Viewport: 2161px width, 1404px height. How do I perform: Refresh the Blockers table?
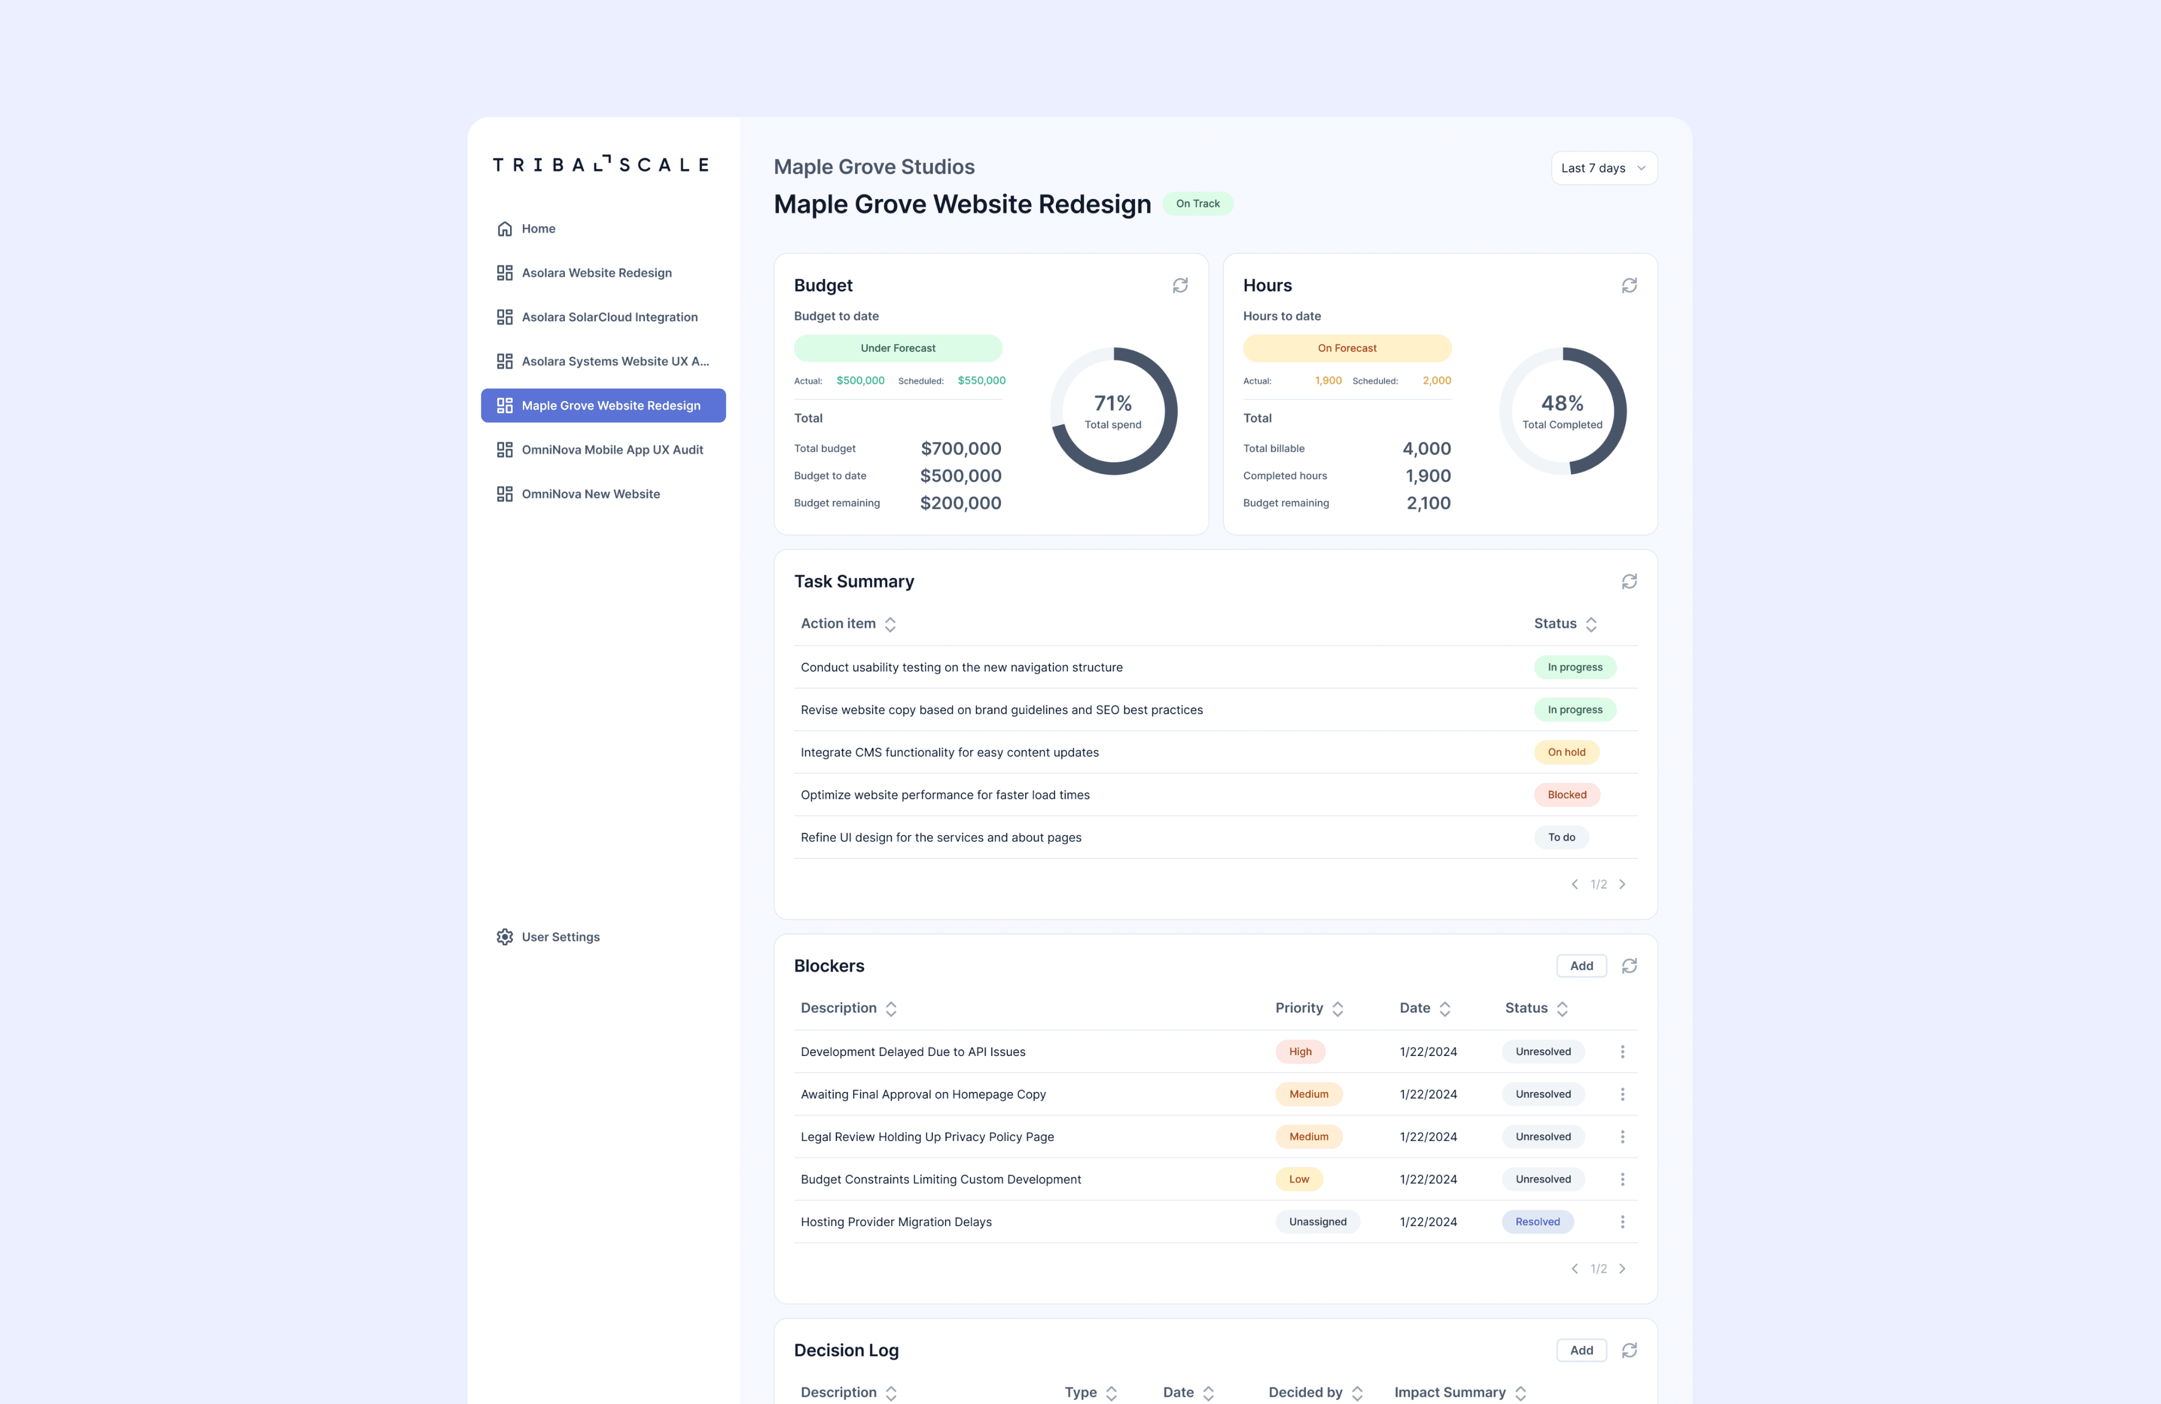point(1629,965)
